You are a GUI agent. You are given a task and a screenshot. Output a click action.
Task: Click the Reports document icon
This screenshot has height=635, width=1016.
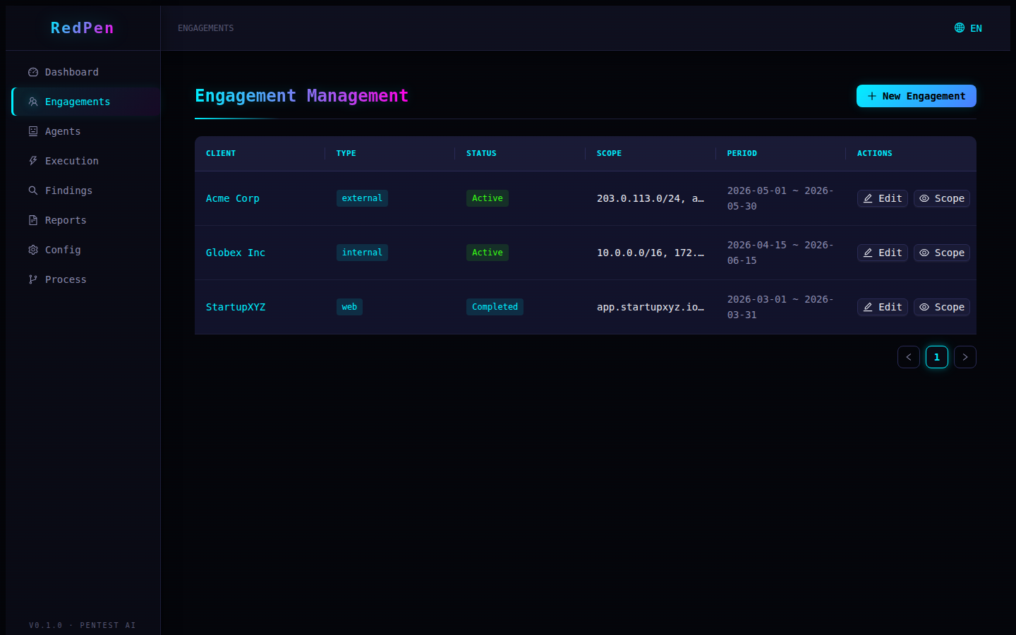pyautogui.click(x=33, y=220)
